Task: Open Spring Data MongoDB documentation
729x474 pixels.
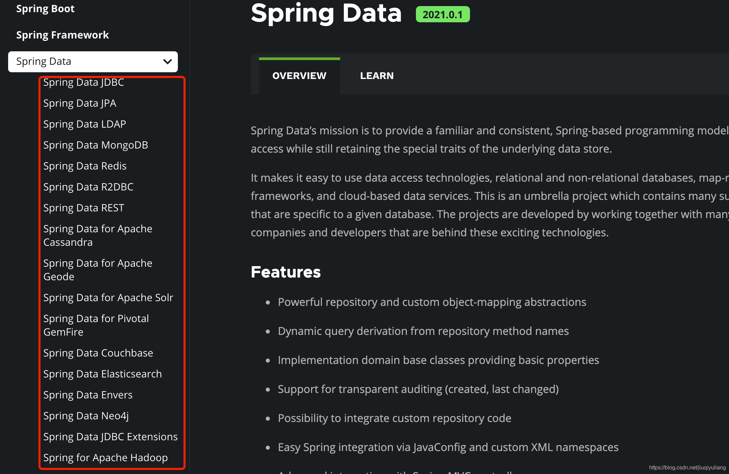Action: (x=96, y=144)
